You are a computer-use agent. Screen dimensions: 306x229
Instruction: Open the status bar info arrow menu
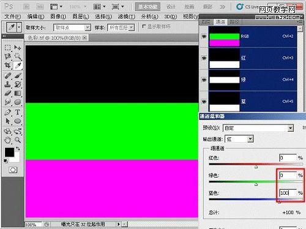tap(119, 224)
